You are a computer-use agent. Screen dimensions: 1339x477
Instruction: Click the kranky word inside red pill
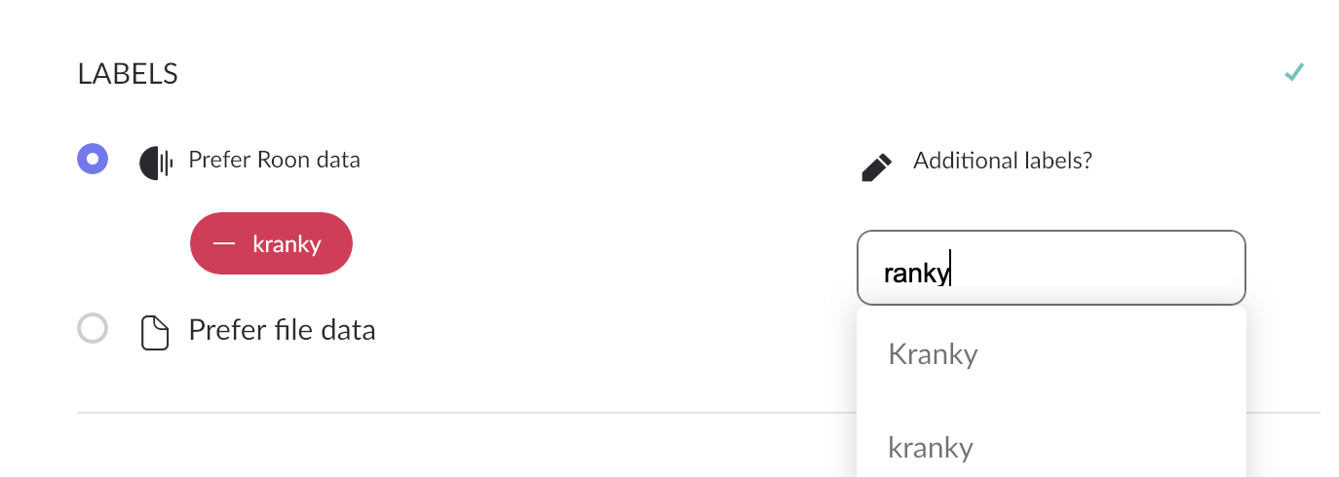click(x=287, y=243)
